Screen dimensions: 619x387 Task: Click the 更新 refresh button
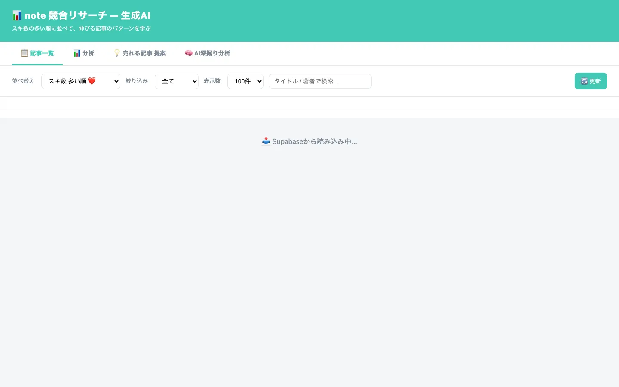[x=591, y=81]
